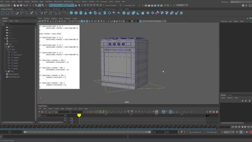Click go to start of playback range
The width and height of the screenshot is (252, 142).
(233, 127)
